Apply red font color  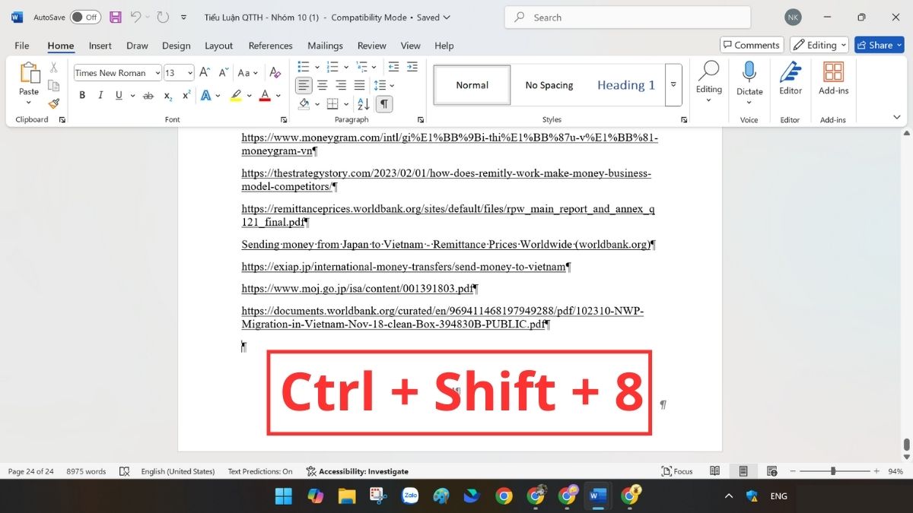[265, 96]
